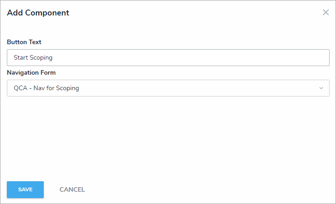Select the QCA - Nav for Scoping value
The height and width of the screenshot is (204, 336).
[47, 88]
